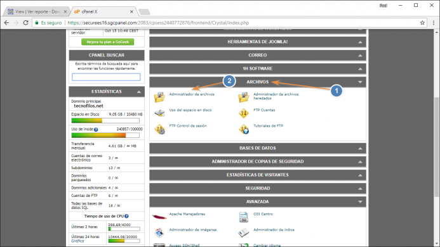
Task: Click the FTP Cuentas icon
Action: pyautogui.click(x=244, y=113)
